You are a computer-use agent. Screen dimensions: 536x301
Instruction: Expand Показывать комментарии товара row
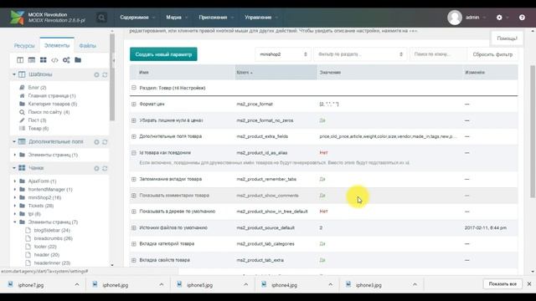click(x=134, y=196)
